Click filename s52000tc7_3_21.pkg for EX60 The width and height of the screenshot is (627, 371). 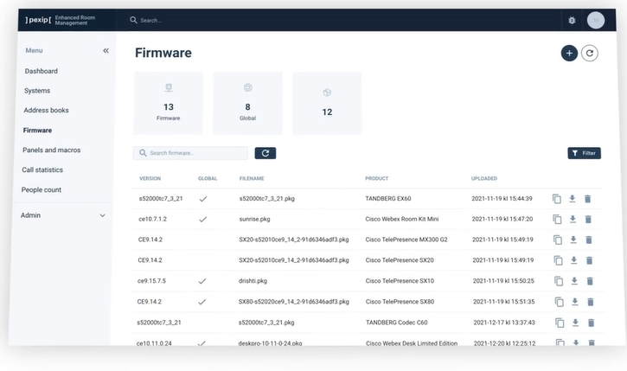point(266,198)
